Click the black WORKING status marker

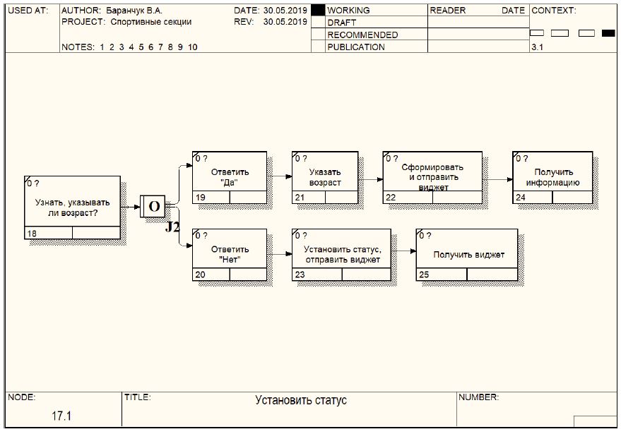pos(317,11)
